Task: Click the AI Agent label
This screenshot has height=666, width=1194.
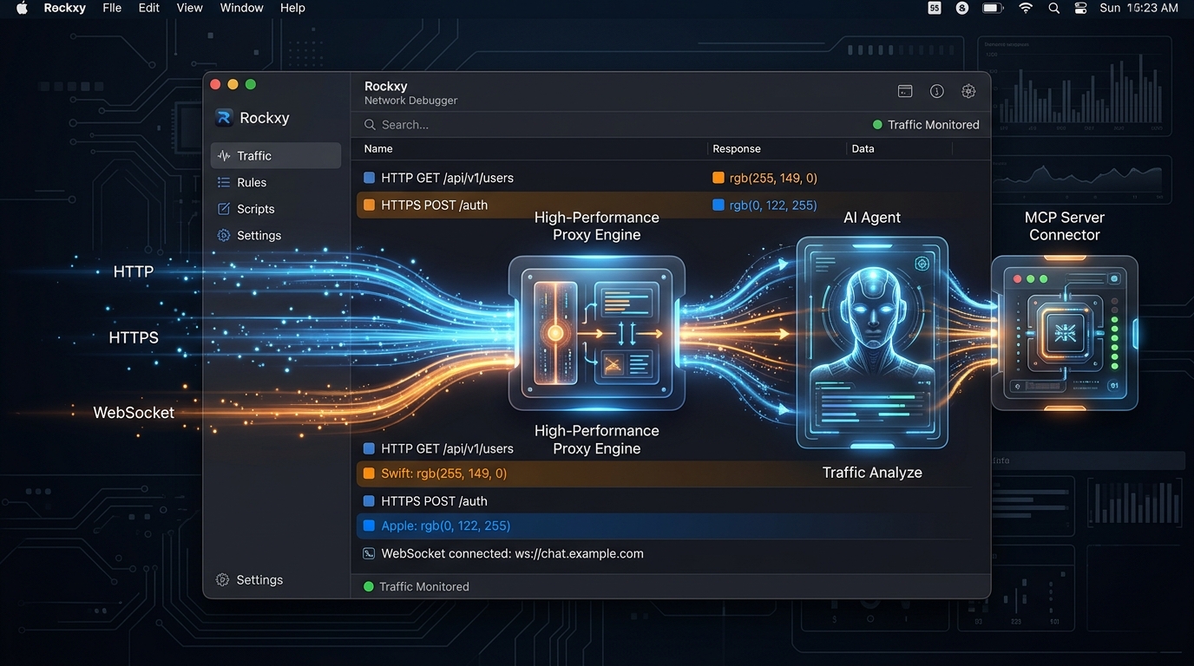Action: pos(872,218)
